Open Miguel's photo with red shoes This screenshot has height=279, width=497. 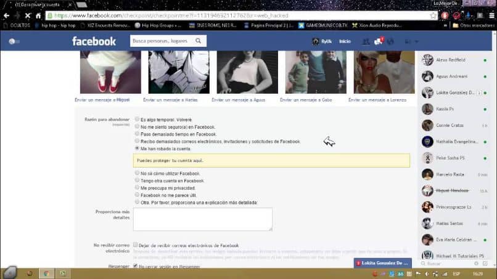click(x=110, y=72)
